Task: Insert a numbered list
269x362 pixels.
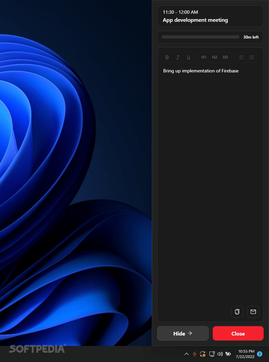Action: pos(252,57)
